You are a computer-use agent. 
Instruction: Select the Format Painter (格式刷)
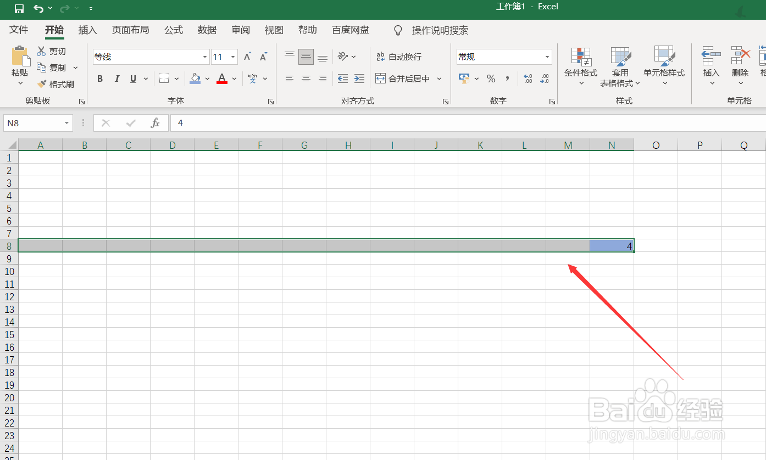click(55, 84)
